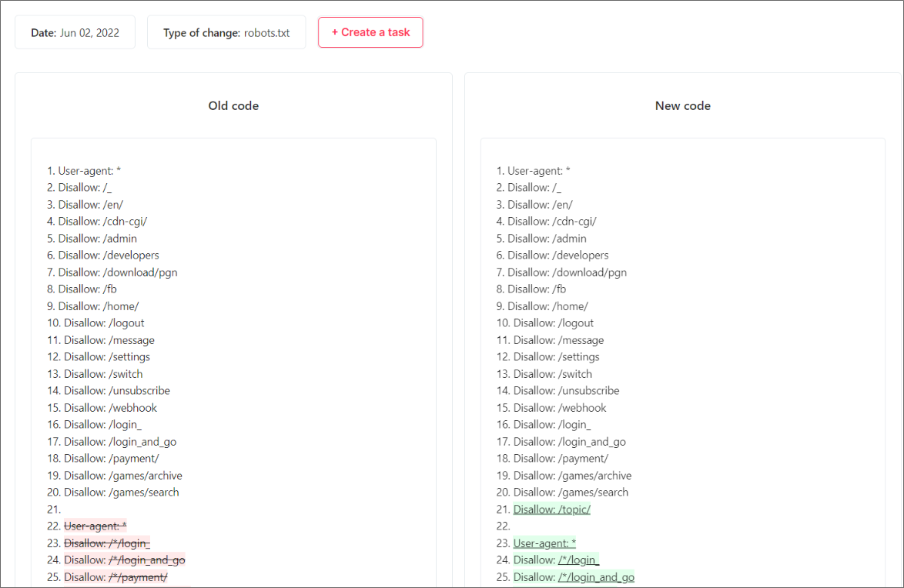
Task: Click the struck-through "User-agent: *" on Old code line 22
Action: pyautogui.click(x=95, y=526)
